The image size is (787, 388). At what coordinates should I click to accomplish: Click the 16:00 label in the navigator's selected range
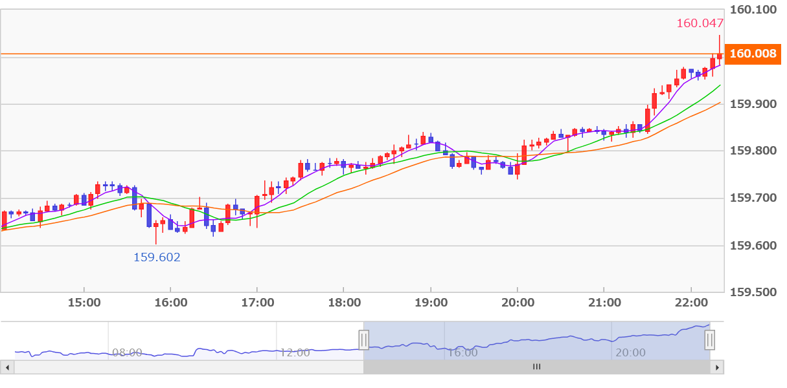pos(462,352)
